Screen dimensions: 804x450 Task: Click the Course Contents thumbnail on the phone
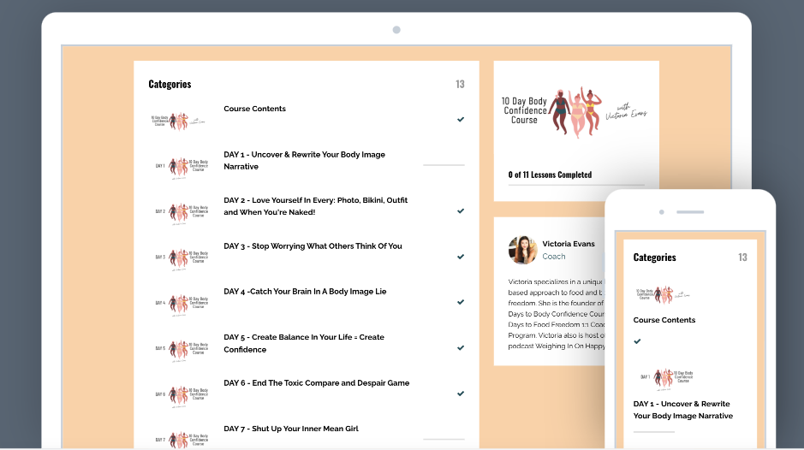[x=663, y=294]
